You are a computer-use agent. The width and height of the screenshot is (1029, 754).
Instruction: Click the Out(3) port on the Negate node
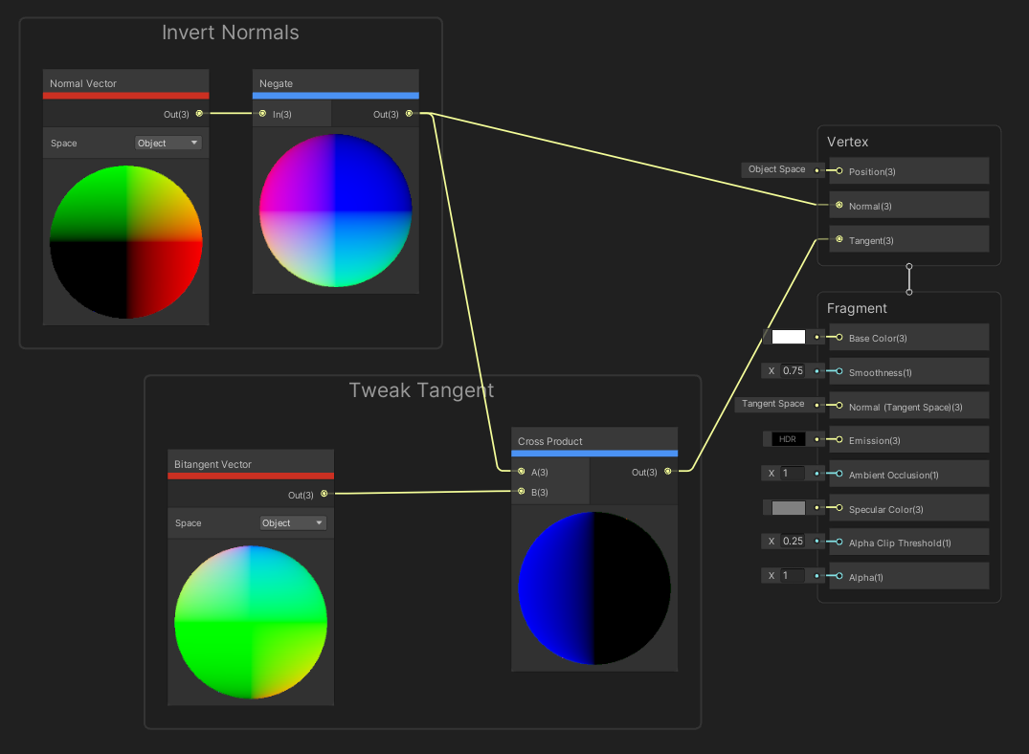409,113
